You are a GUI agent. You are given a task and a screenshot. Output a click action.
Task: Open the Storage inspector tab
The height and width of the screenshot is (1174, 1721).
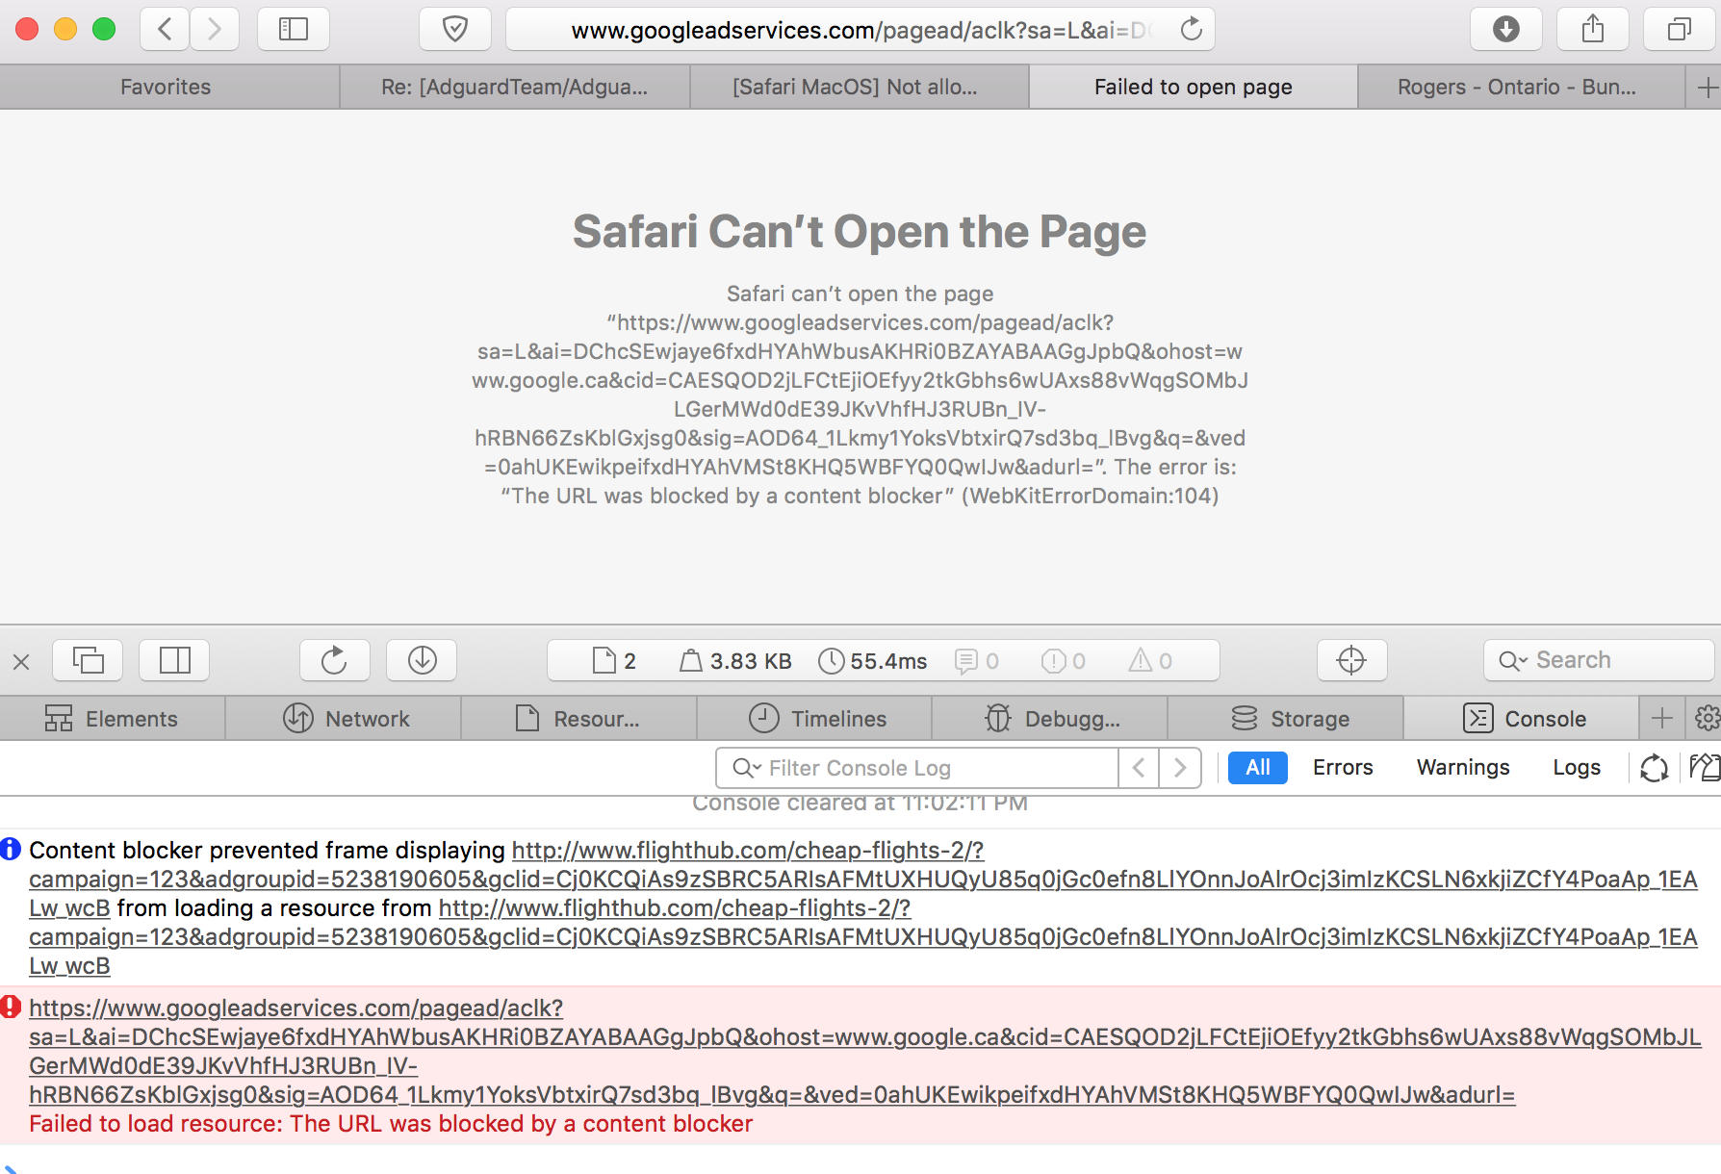tap(1288, 718)
